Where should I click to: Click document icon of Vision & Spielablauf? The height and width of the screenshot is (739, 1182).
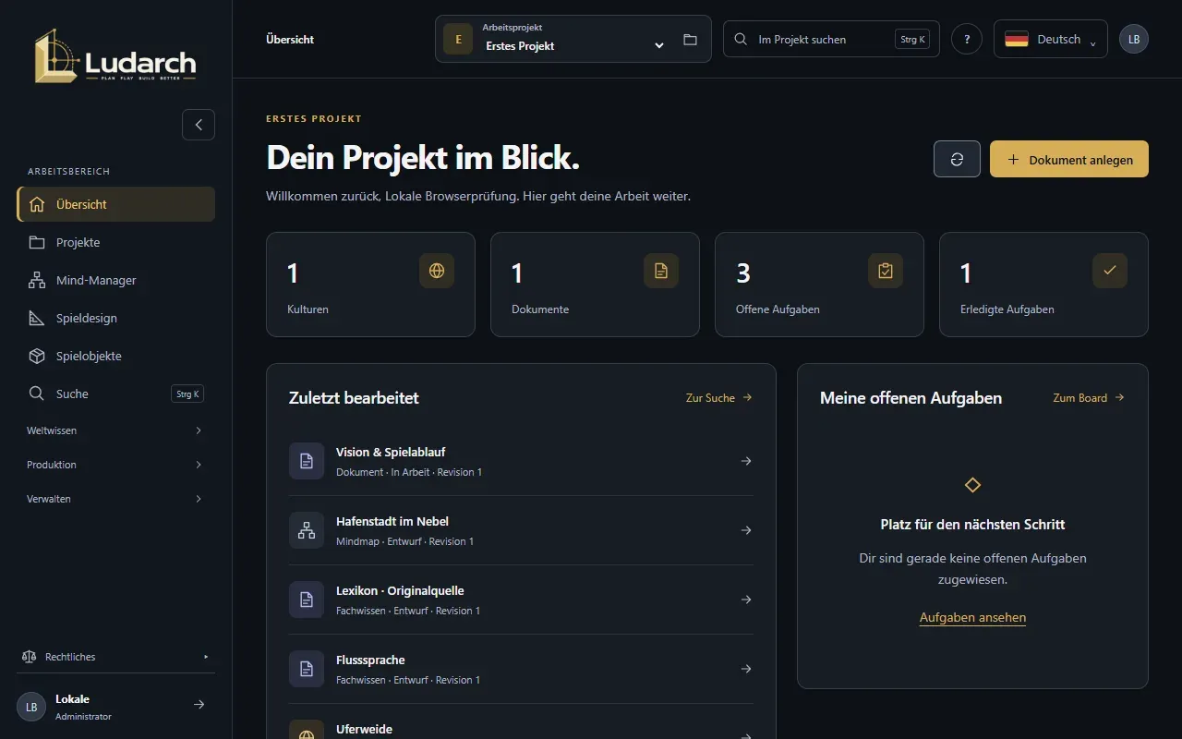pos(307,461)
